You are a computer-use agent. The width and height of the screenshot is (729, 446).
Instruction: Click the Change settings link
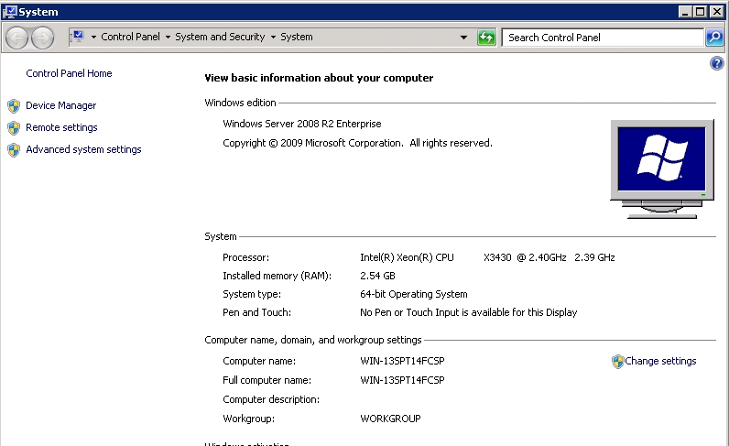coord(660,362)
